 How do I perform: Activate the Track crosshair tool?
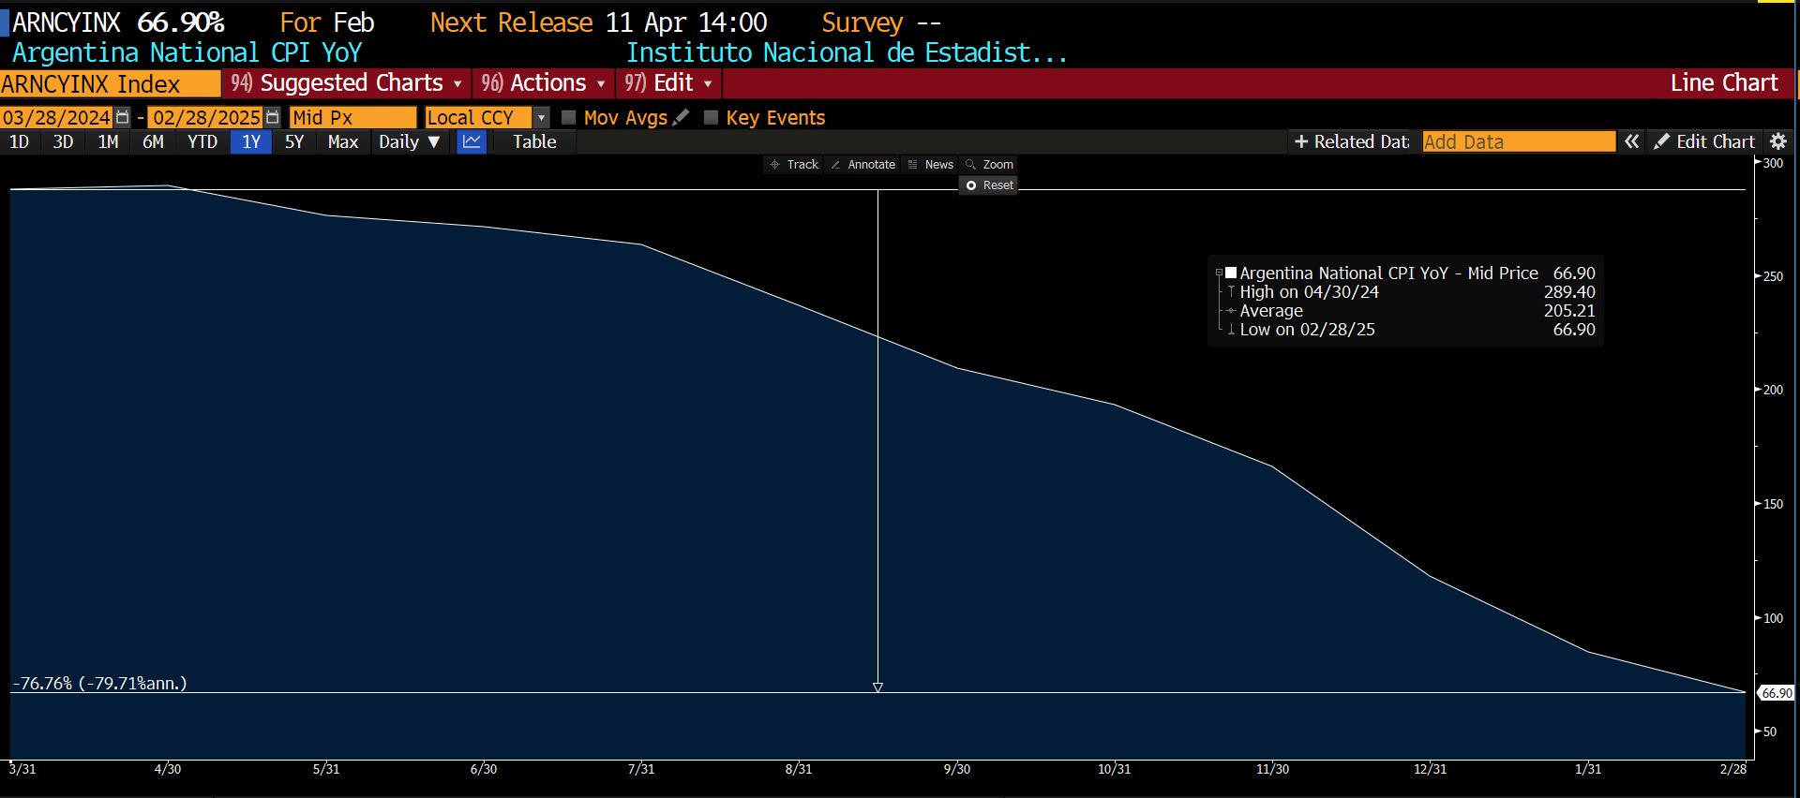tap(794, 165)
